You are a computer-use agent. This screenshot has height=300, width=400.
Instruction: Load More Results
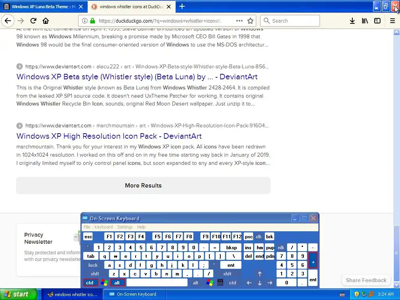click(143, 186)
